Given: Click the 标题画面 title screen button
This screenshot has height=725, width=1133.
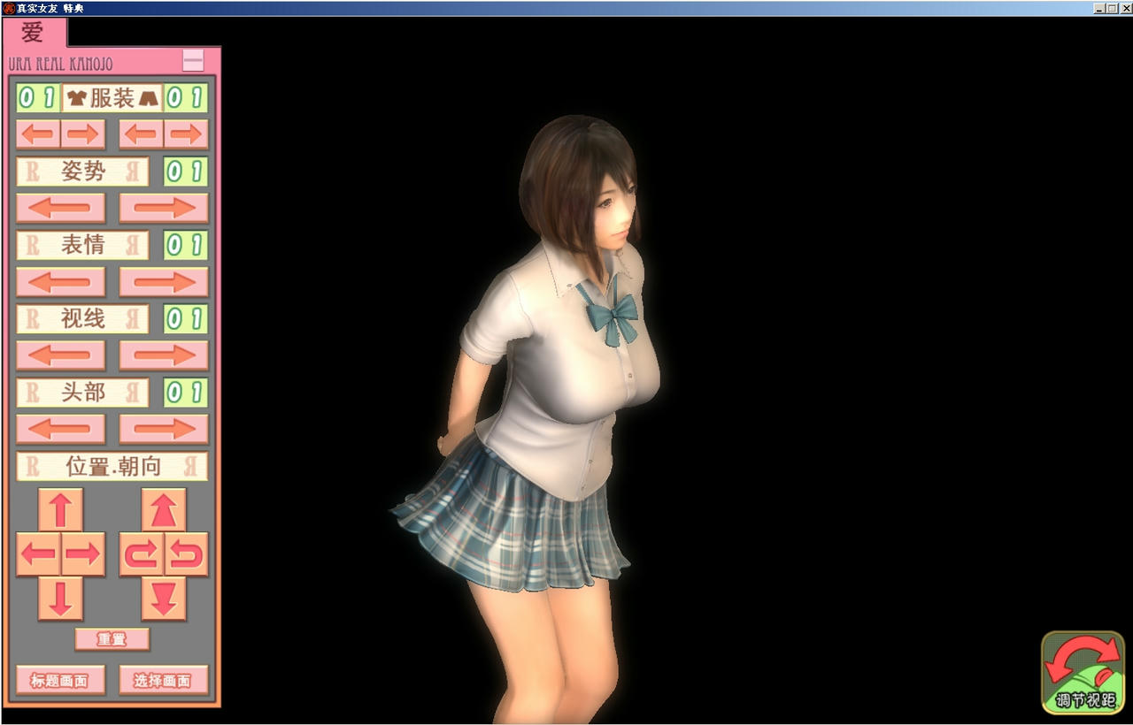Looking at the screenshot, I should 59,680.
